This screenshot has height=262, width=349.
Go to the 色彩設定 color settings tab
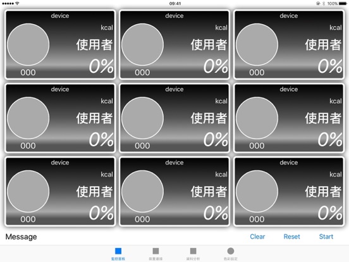tap(231, 254)
